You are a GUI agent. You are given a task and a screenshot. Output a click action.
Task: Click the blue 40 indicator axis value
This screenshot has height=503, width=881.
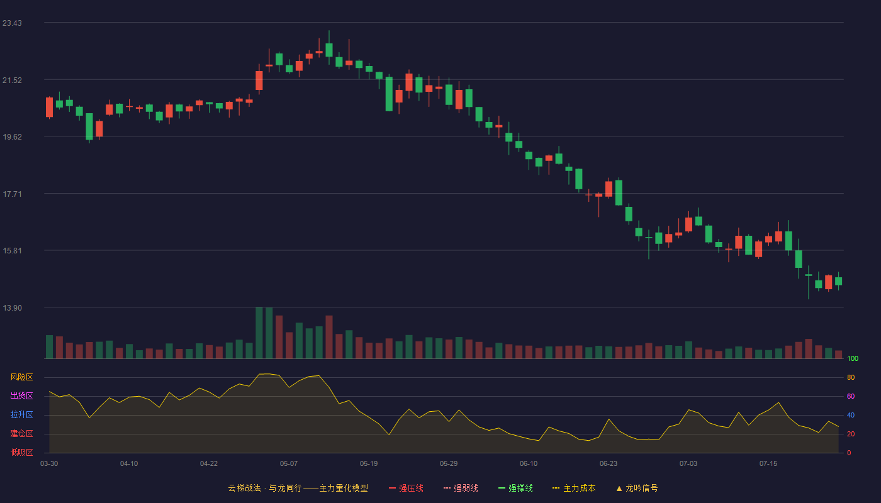pos(851,416)
